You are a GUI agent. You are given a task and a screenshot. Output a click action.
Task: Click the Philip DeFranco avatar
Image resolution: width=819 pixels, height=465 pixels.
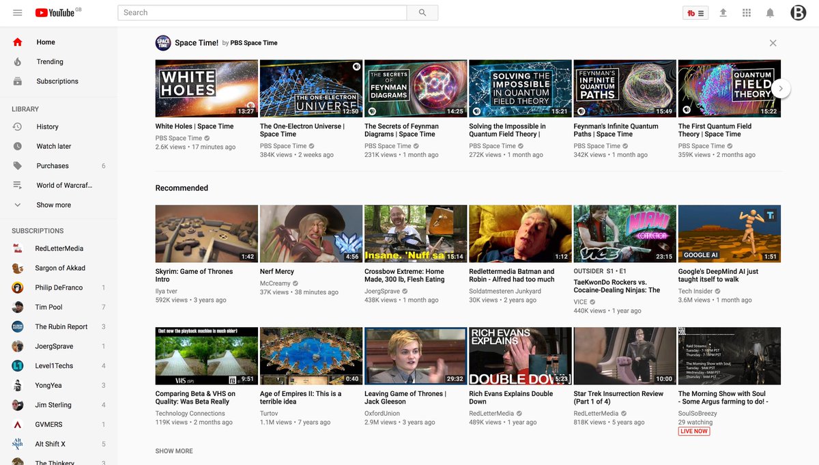click(18, 287)
